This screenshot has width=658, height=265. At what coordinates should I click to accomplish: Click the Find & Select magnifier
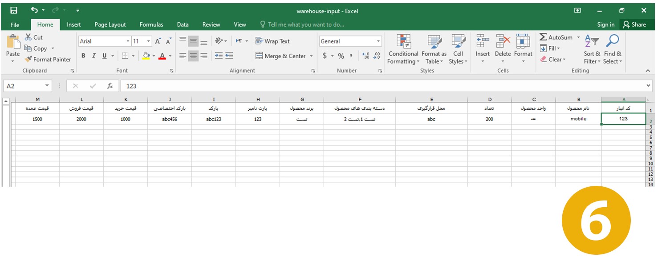613,42
